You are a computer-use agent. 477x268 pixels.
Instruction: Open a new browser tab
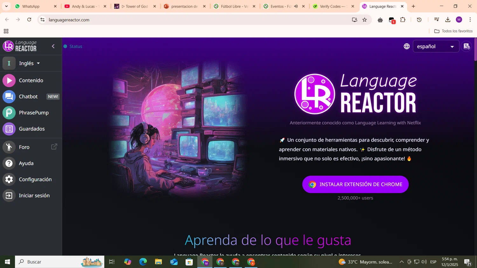413,6
